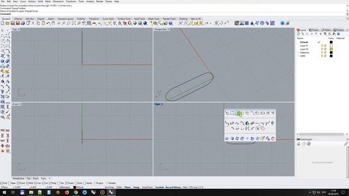Toggle the Near osnap checkbox

click(10, 183)
